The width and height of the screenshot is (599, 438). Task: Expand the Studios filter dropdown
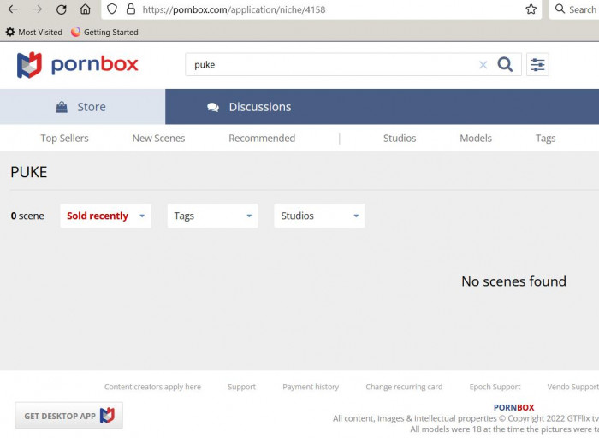tap(319, 216)
